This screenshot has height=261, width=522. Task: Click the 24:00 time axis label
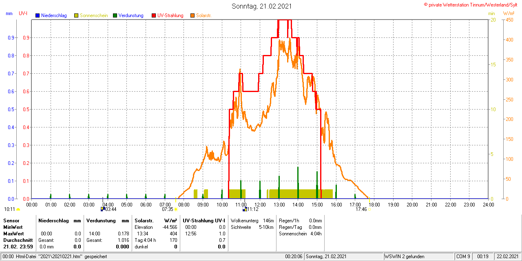488,204
